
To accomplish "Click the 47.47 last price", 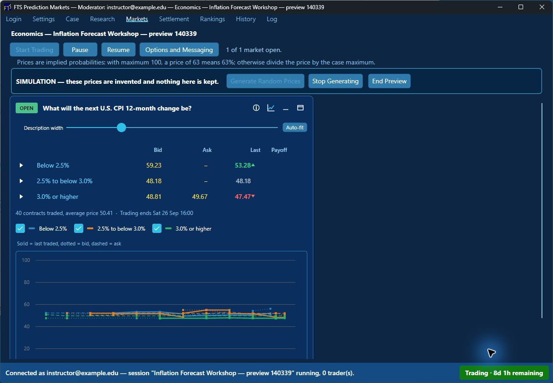I will (x=243, y=197).
